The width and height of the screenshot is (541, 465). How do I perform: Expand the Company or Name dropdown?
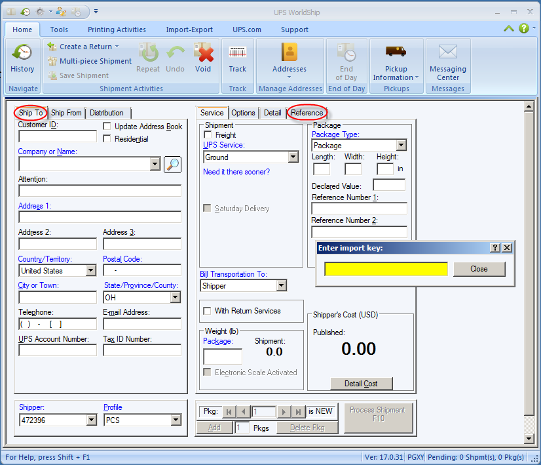tap(155, 164)
